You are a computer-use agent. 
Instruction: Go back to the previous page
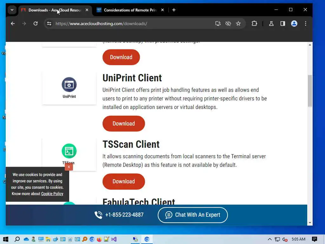pyautogui.click(x=13, y=24)
